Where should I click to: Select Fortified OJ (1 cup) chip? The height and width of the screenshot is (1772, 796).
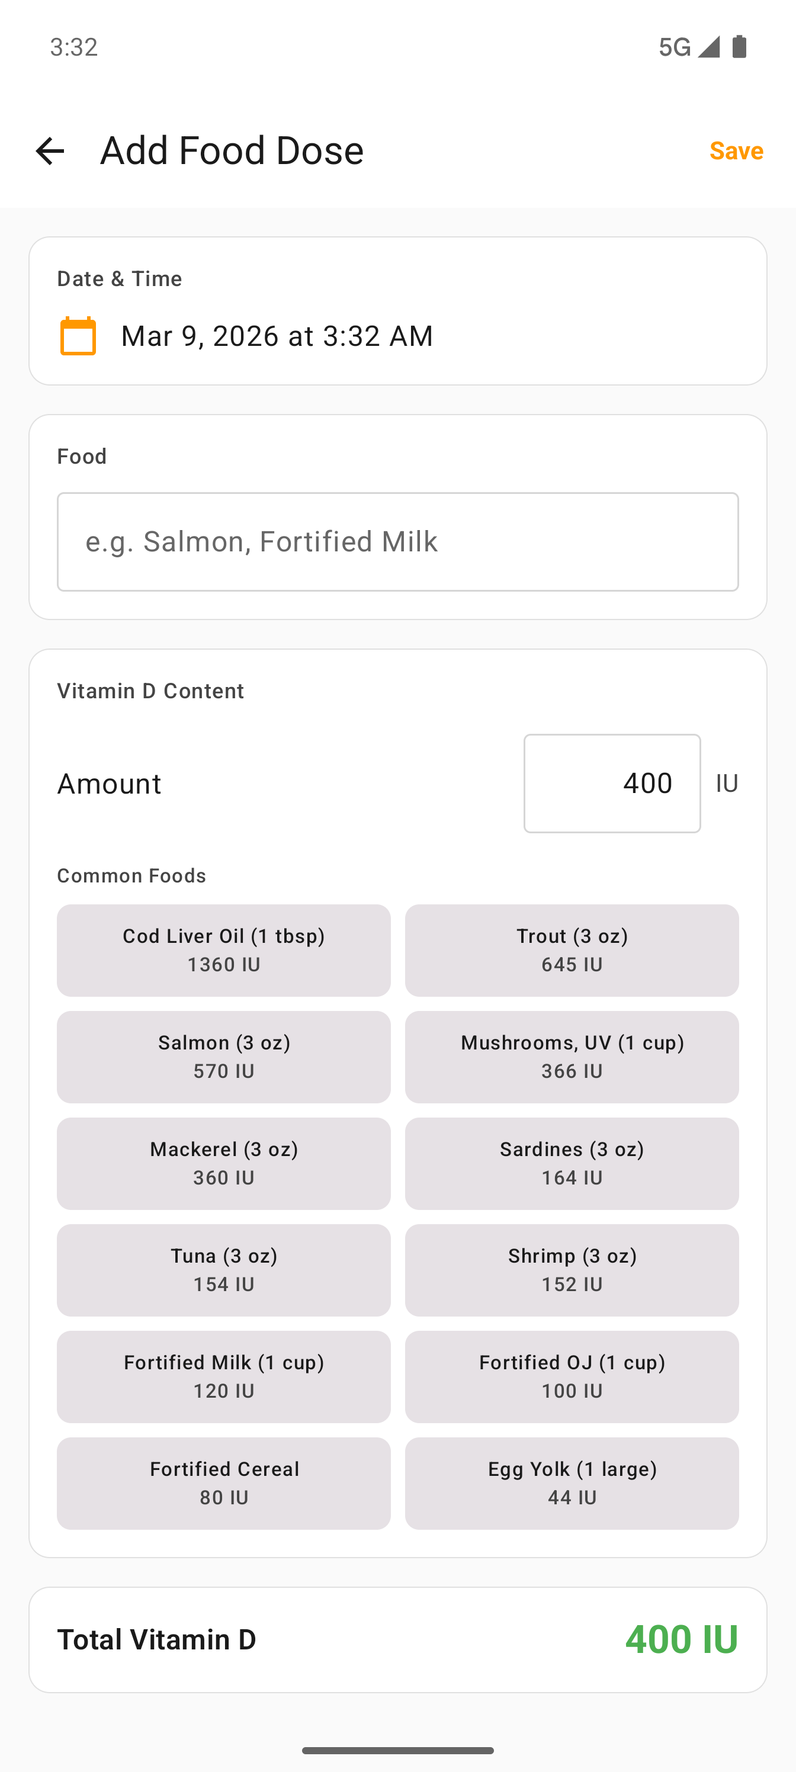[572, 1376]
